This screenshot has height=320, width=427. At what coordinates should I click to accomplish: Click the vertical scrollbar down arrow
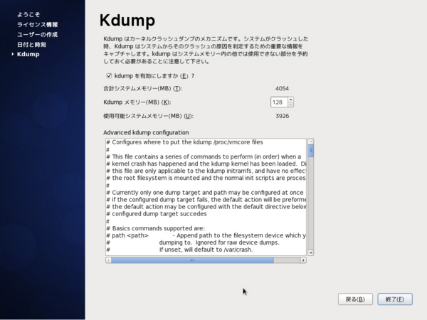point(310,252)
